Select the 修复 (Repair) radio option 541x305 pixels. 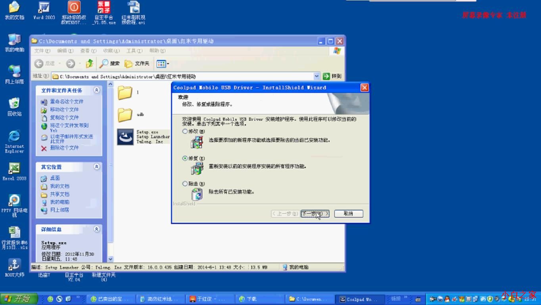point(194,158)
